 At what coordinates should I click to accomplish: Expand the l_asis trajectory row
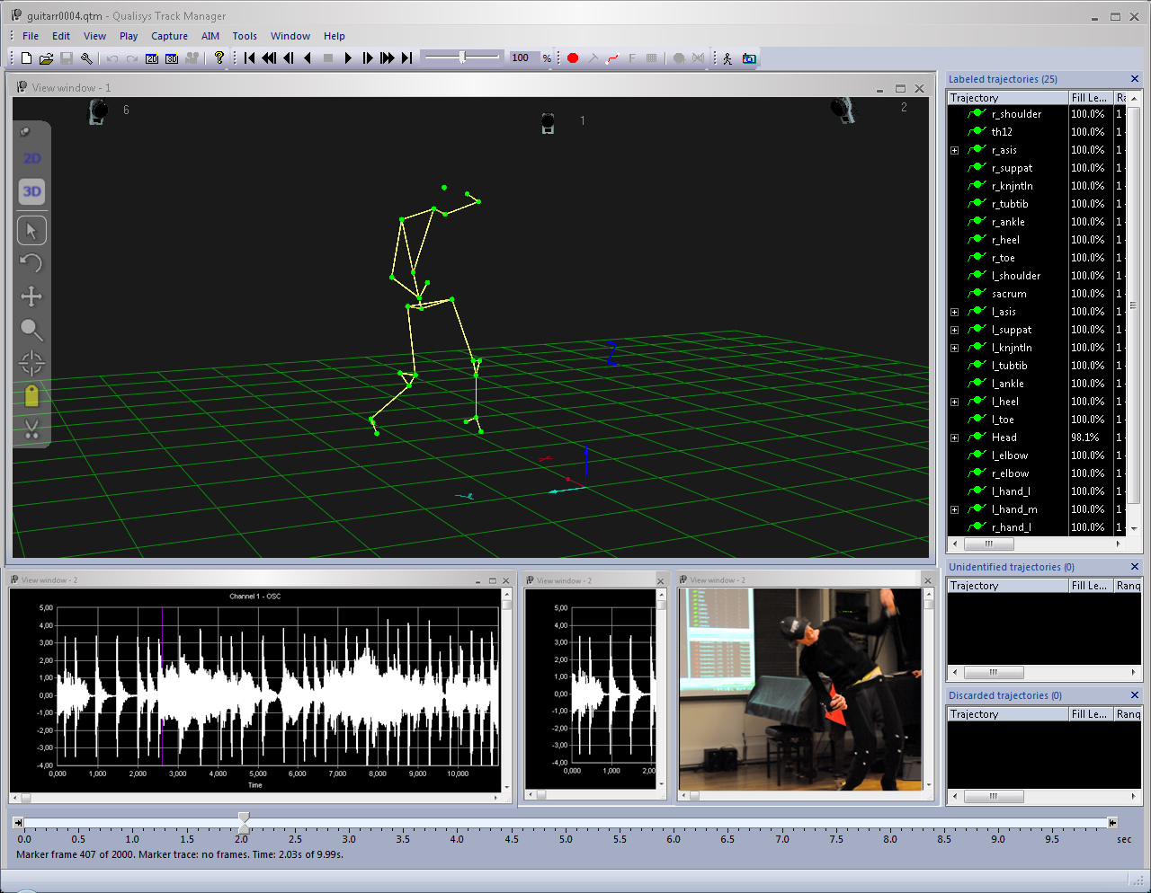955,312
